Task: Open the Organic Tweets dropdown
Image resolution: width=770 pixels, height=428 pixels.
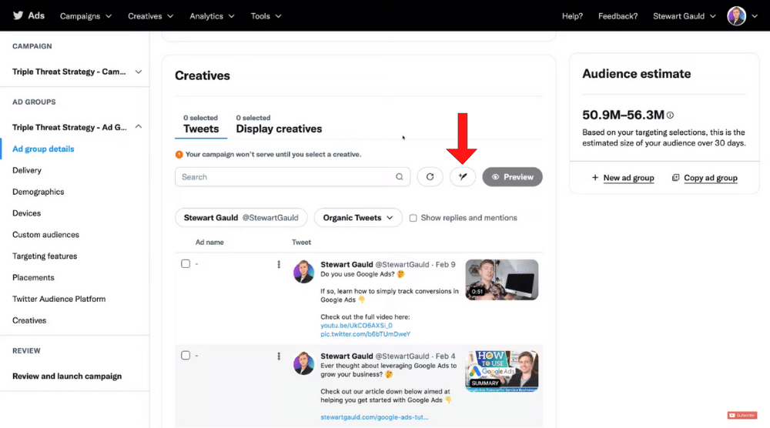Action: pos(358,217)
